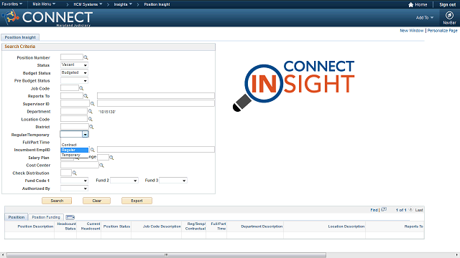The image size is (460, 258).
Task: Open Check Distribution lookup magnifier
Action: tap(75, 173)
